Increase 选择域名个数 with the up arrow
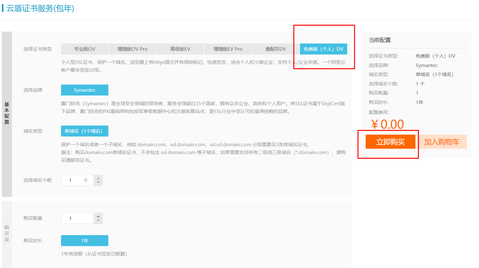 98,178
